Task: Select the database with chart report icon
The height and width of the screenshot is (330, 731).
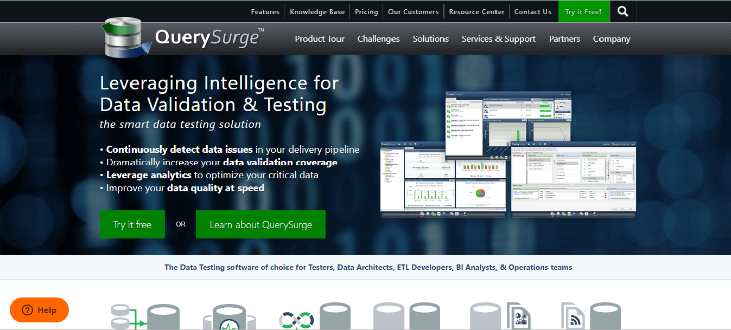Action: pyautogui.click(x=499, y=316)
